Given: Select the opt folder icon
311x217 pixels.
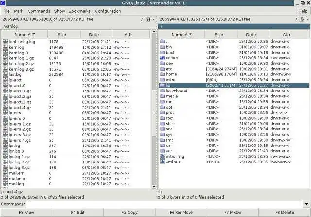Looking at the screenshot, I should [x=162, y=107].
